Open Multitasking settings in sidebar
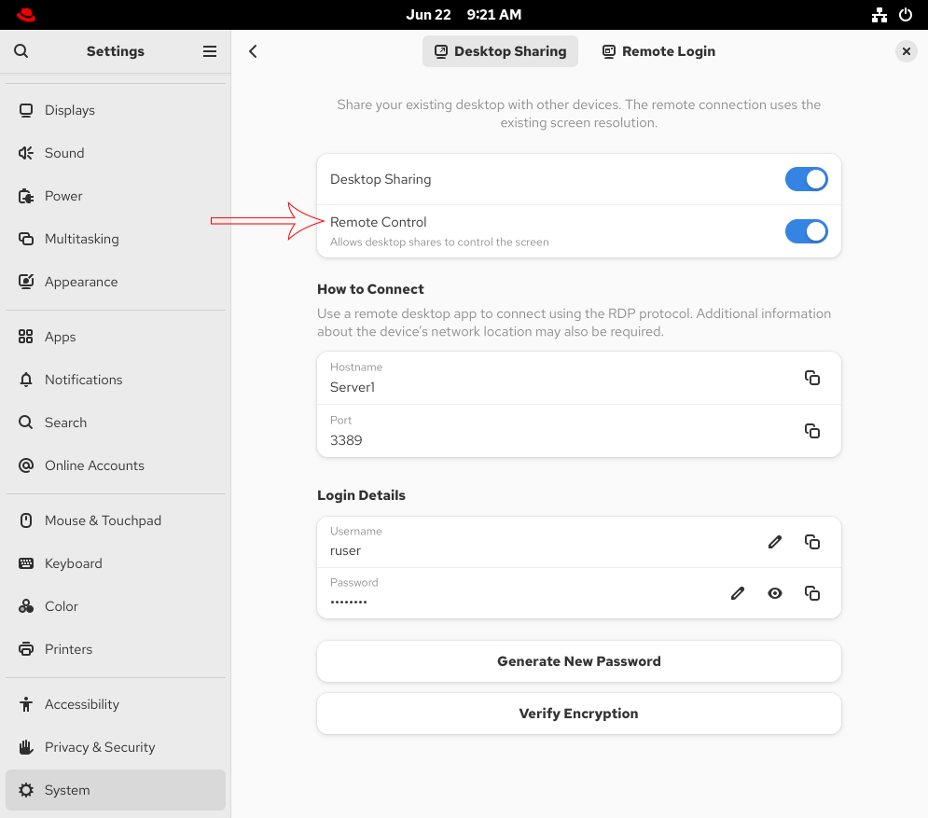 pos(116,239)
